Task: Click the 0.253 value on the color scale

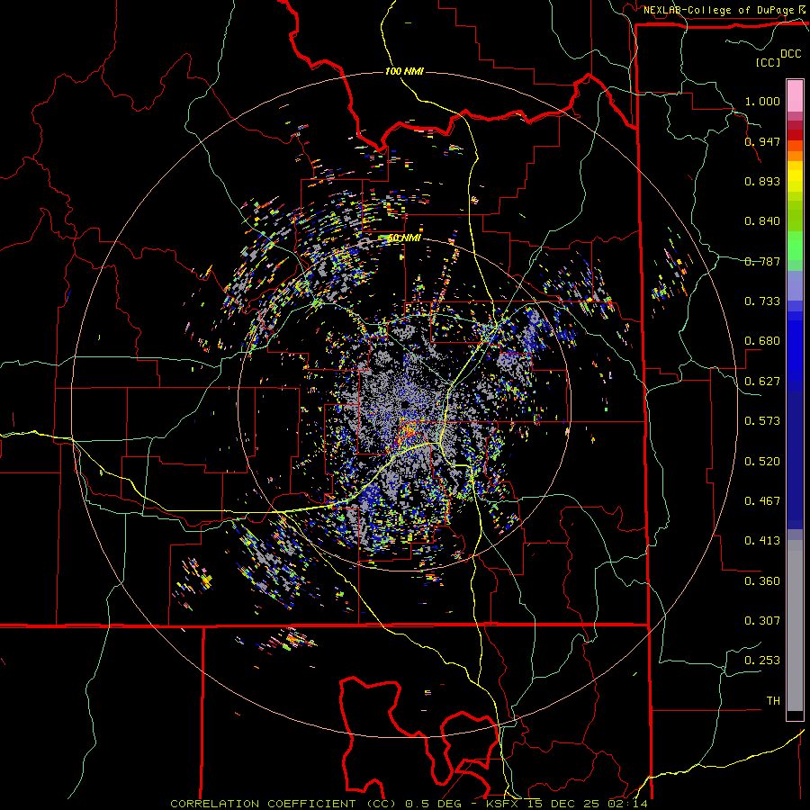Action: click(x=762, y=661)
